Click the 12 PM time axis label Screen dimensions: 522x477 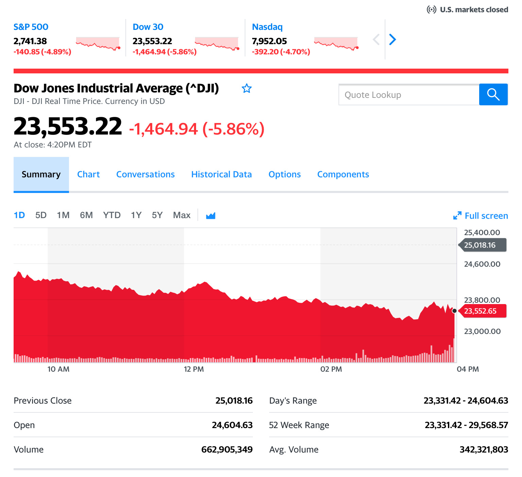click(194, 369)
